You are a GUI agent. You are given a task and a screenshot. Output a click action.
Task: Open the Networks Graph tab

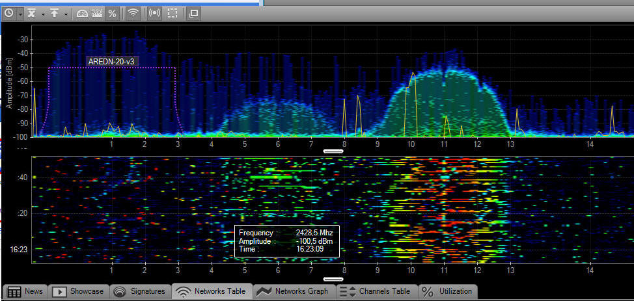(294, 291)
